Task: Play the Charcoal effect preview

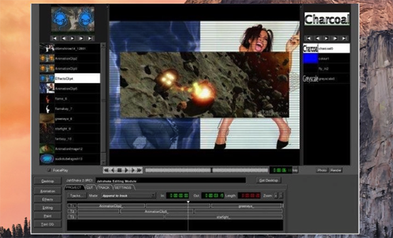Action: pos(326,39)
